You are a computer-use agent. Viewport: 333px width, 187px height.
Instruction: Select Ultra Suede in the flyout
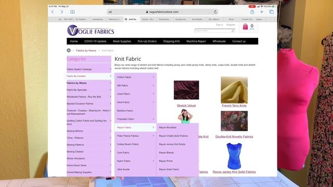(x=123, y=169)
